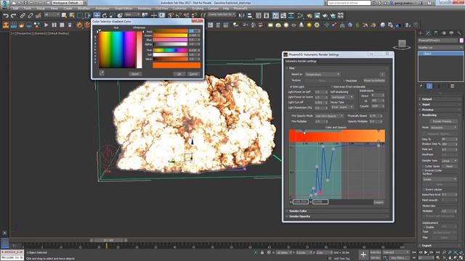
Task: Open the Workspace Default dropdown
Action: (x=68, y=3)
